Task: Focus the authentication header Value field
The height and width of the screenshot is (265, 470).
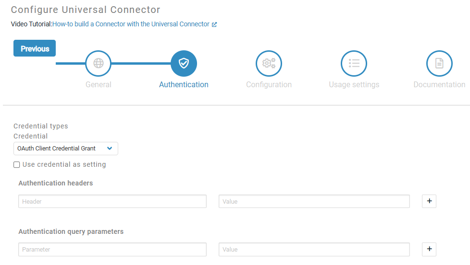Action: [x=314, y=201]
